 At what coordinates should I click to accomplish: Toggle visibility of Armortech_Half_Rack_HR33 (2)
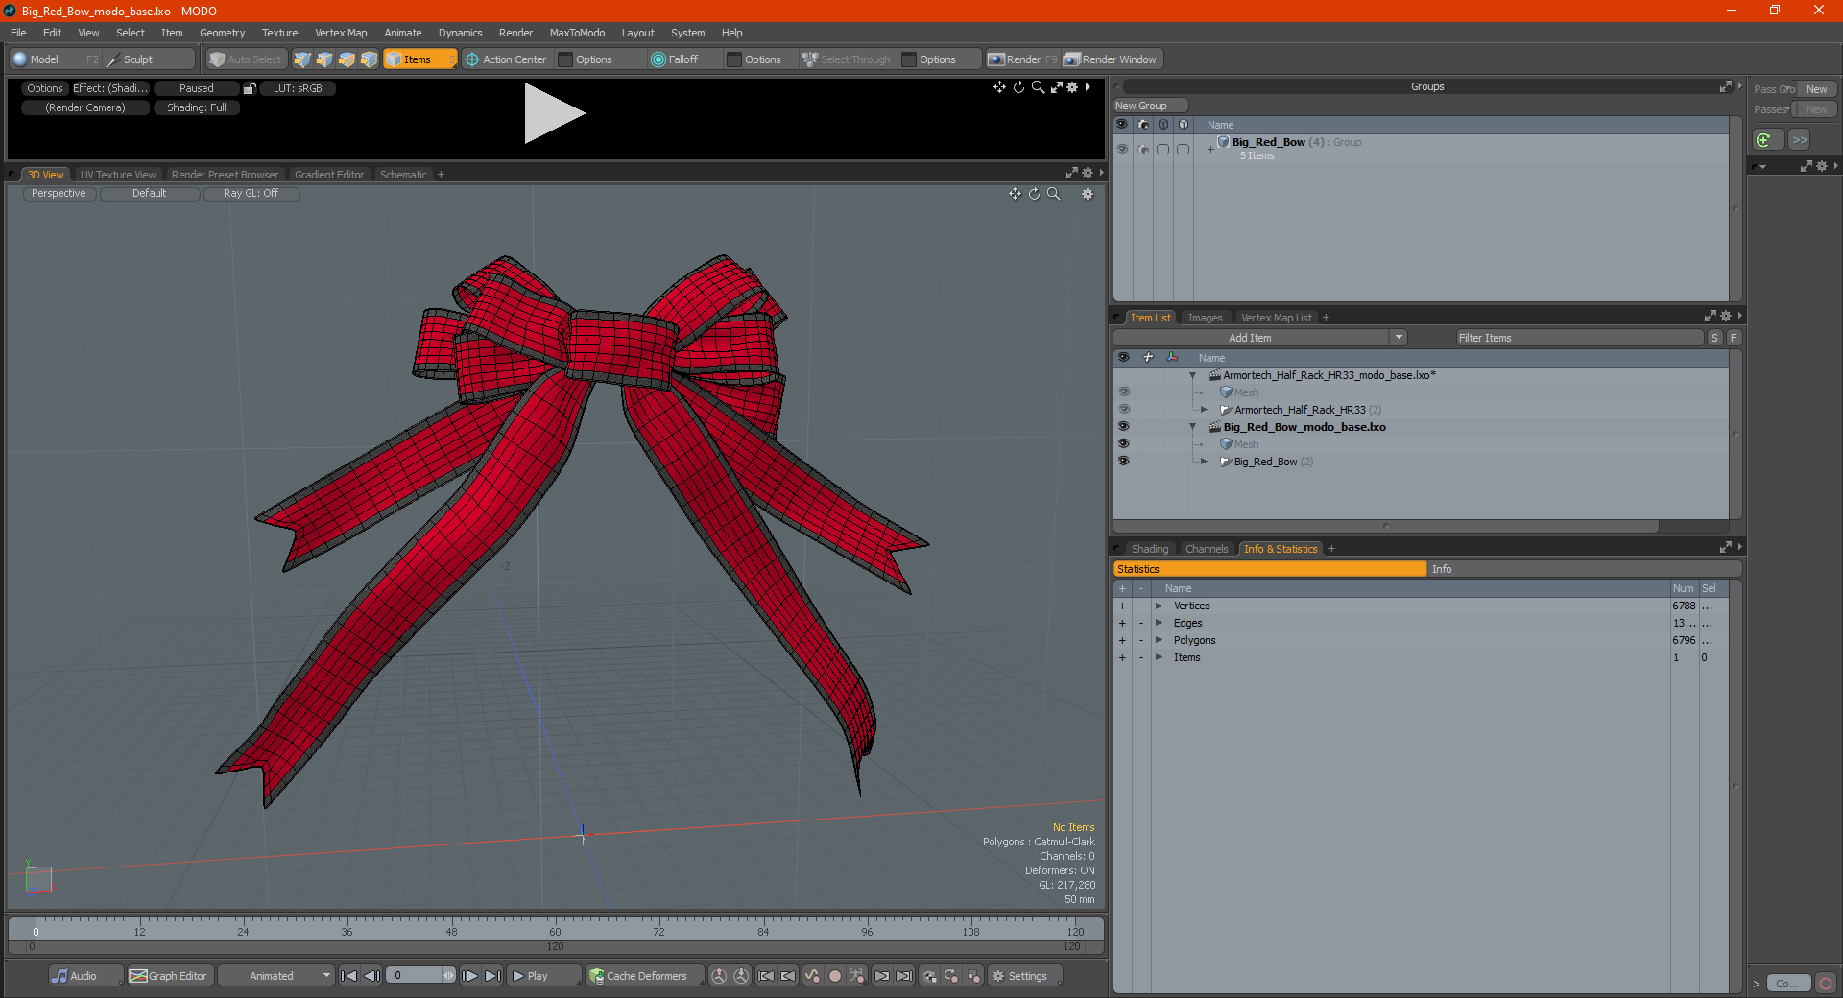pyautogui.click(x=1124, y=410)
